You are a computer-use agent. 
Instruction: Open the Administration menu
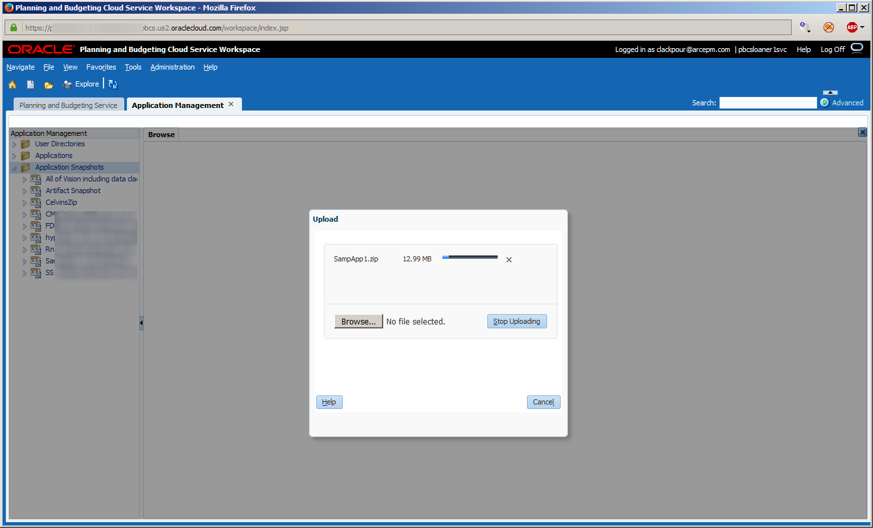tap(172, 67)
